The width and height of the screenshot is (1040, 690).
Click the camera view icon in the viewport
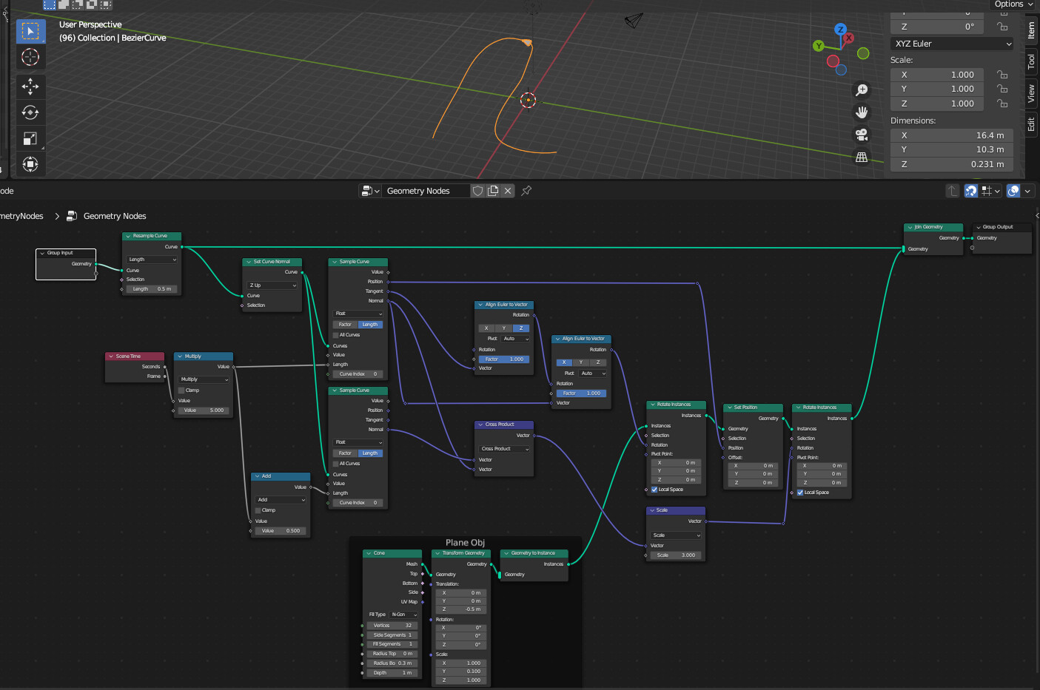861,135
